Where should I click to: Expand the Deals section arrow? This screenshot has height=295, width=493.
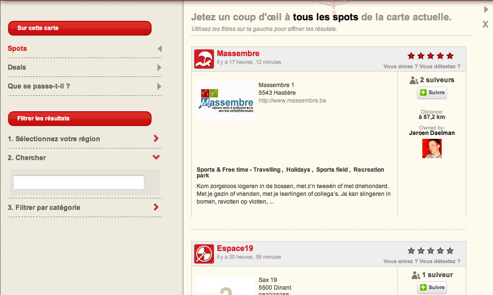[x=159, y=68]
